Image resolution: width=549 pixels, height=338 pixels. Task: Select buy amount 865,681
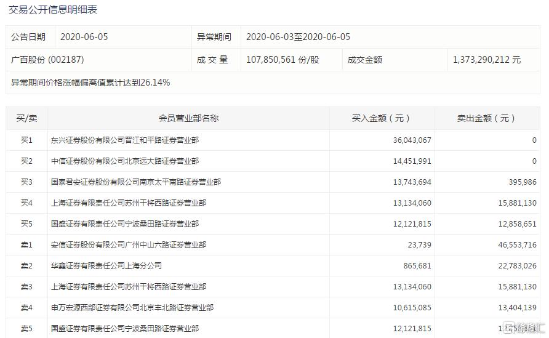(x=417, y=266)
